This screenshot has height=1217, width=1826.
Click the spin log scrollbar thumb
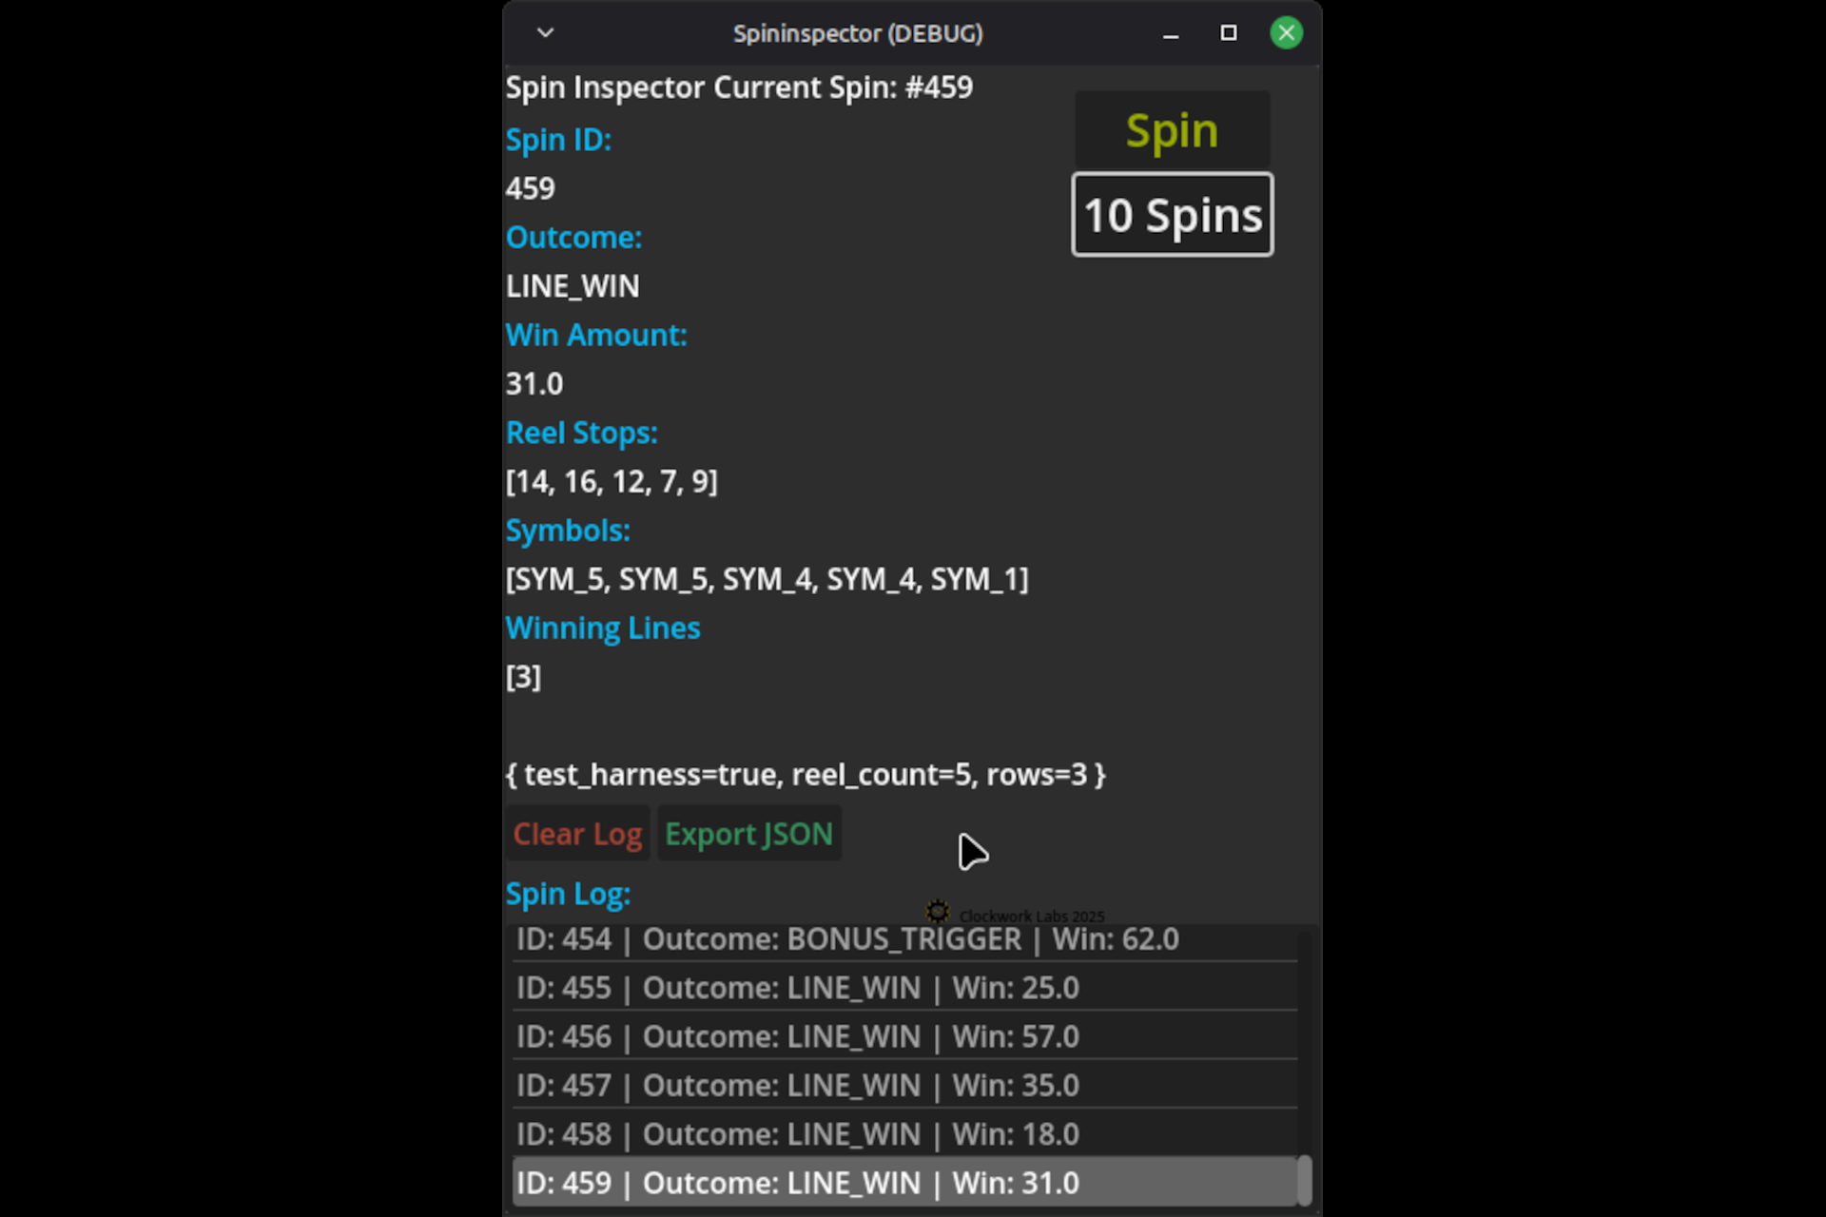coord(1304,1180)
